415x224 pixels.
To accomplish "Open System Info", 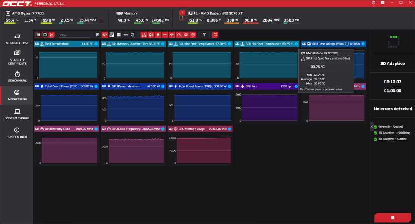I will [17, 133].
